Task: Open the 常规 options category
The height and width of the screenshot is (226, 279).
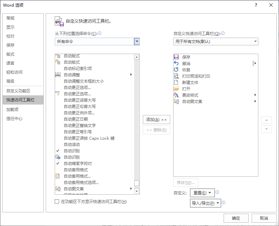Action: point(23,18)
